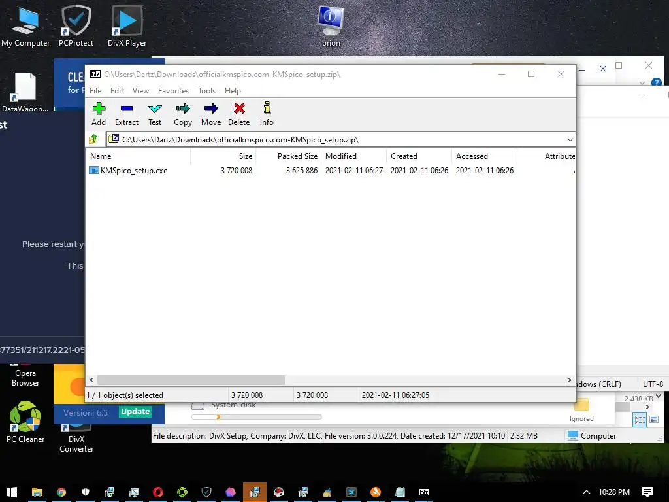This screenshot has height=502, width=669.
Task: Switch to details view in background window
Action: (640, 420)
